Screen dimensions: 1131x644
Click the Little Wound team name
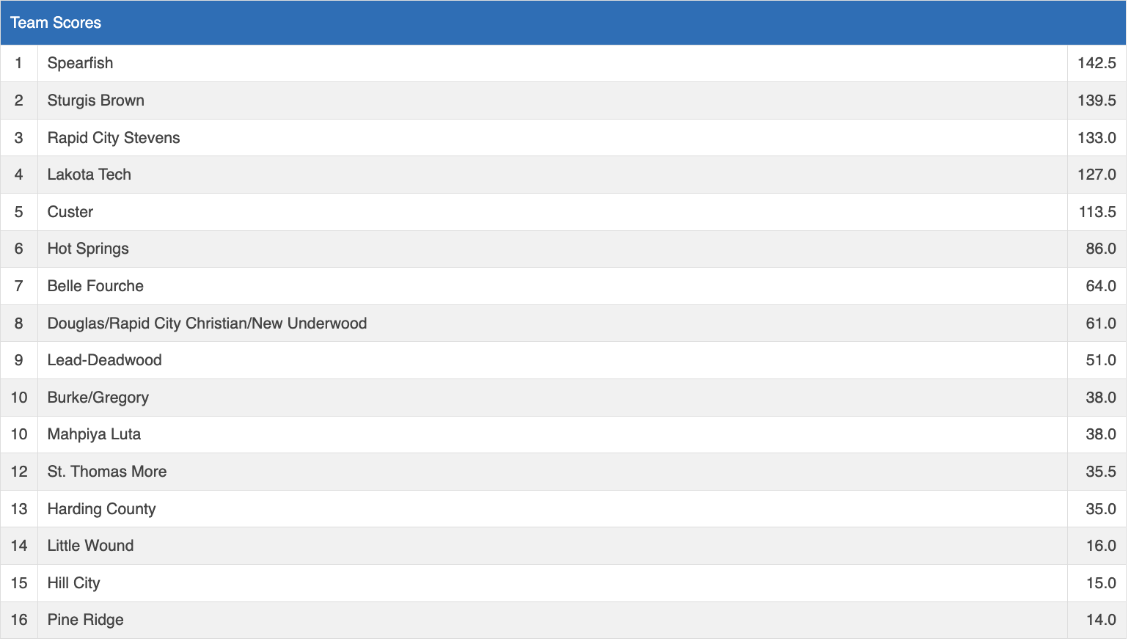pyautogui.click(x=90, y=546)
